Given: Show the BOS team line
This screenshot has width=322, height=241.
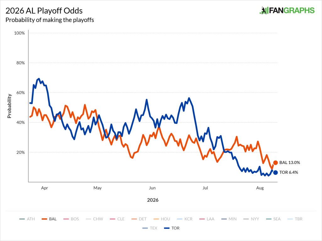Looking at the screenshot, I should tap(71, 219).
